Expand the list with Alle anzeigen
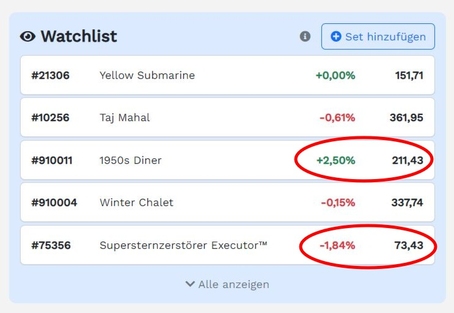 pyautogui.click(x=227, y=284)
